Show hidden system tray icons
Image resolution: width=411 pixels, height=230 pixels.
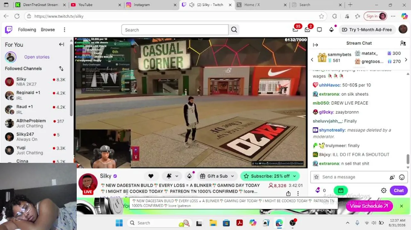tap(348, 223)
